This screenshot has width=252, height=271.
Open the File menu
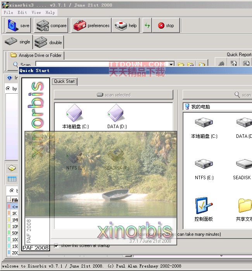(x=8, y=12)
